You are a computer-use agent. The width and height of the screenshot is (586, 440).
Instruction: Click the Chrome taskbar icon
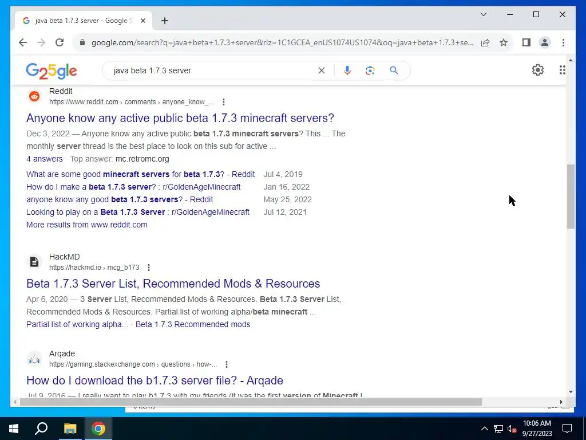click(98, 429)
